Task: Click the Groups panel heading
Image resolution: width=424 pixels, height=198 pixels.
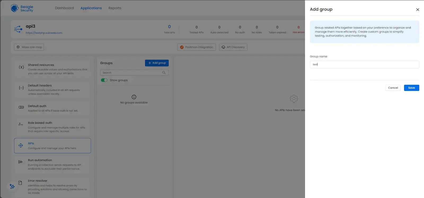Action: click(x=106, y=63)
